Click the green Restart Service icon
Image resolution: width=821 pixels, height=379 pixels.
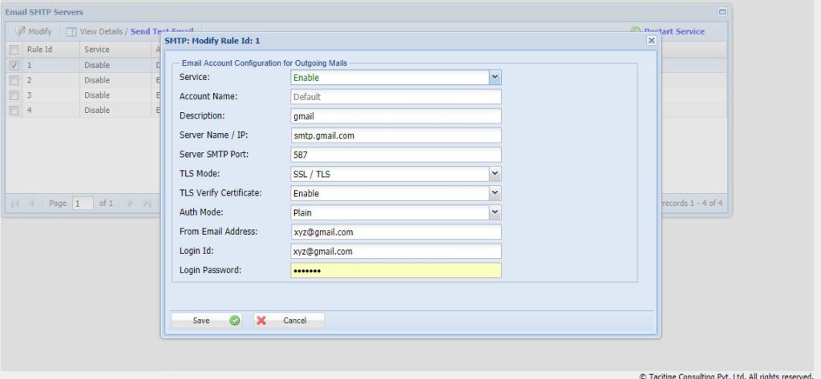click(636, 31)
